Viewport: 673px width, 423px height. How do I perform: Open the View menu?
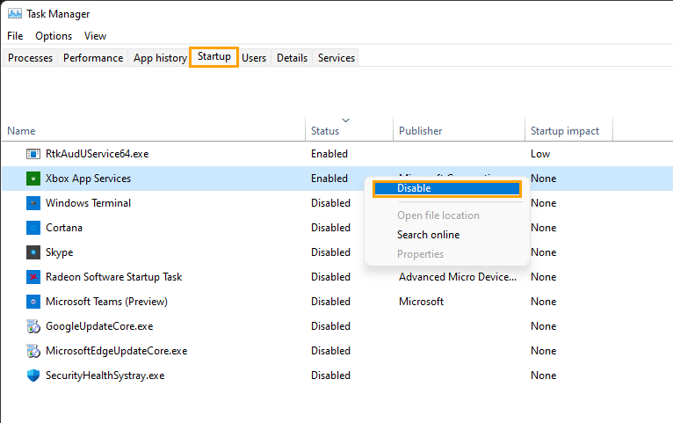(95, 36)
